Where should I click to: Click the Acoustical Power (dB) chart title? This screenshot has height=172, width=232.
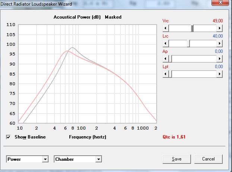coord(77,17)
